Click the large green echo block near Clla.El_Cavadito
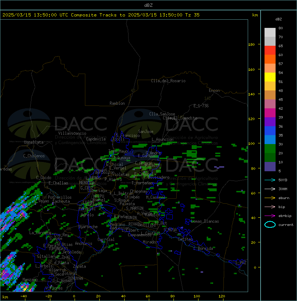 pyautogui.click(x=192, y=153)
